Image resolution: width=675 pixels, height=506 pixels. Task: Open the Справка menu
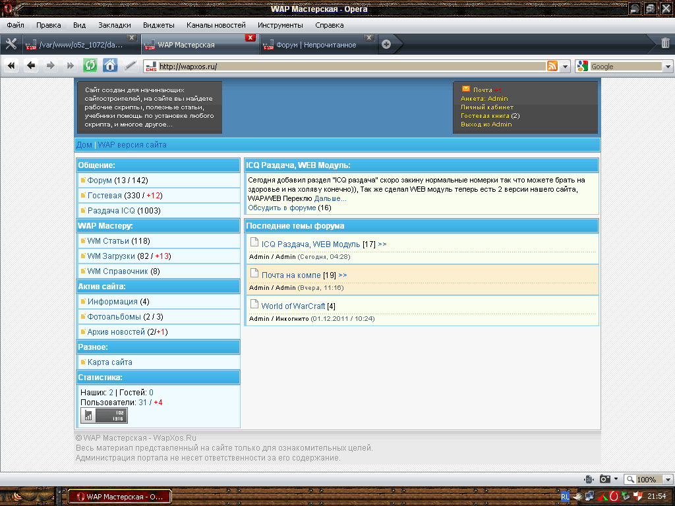click(x=330, y=25)
